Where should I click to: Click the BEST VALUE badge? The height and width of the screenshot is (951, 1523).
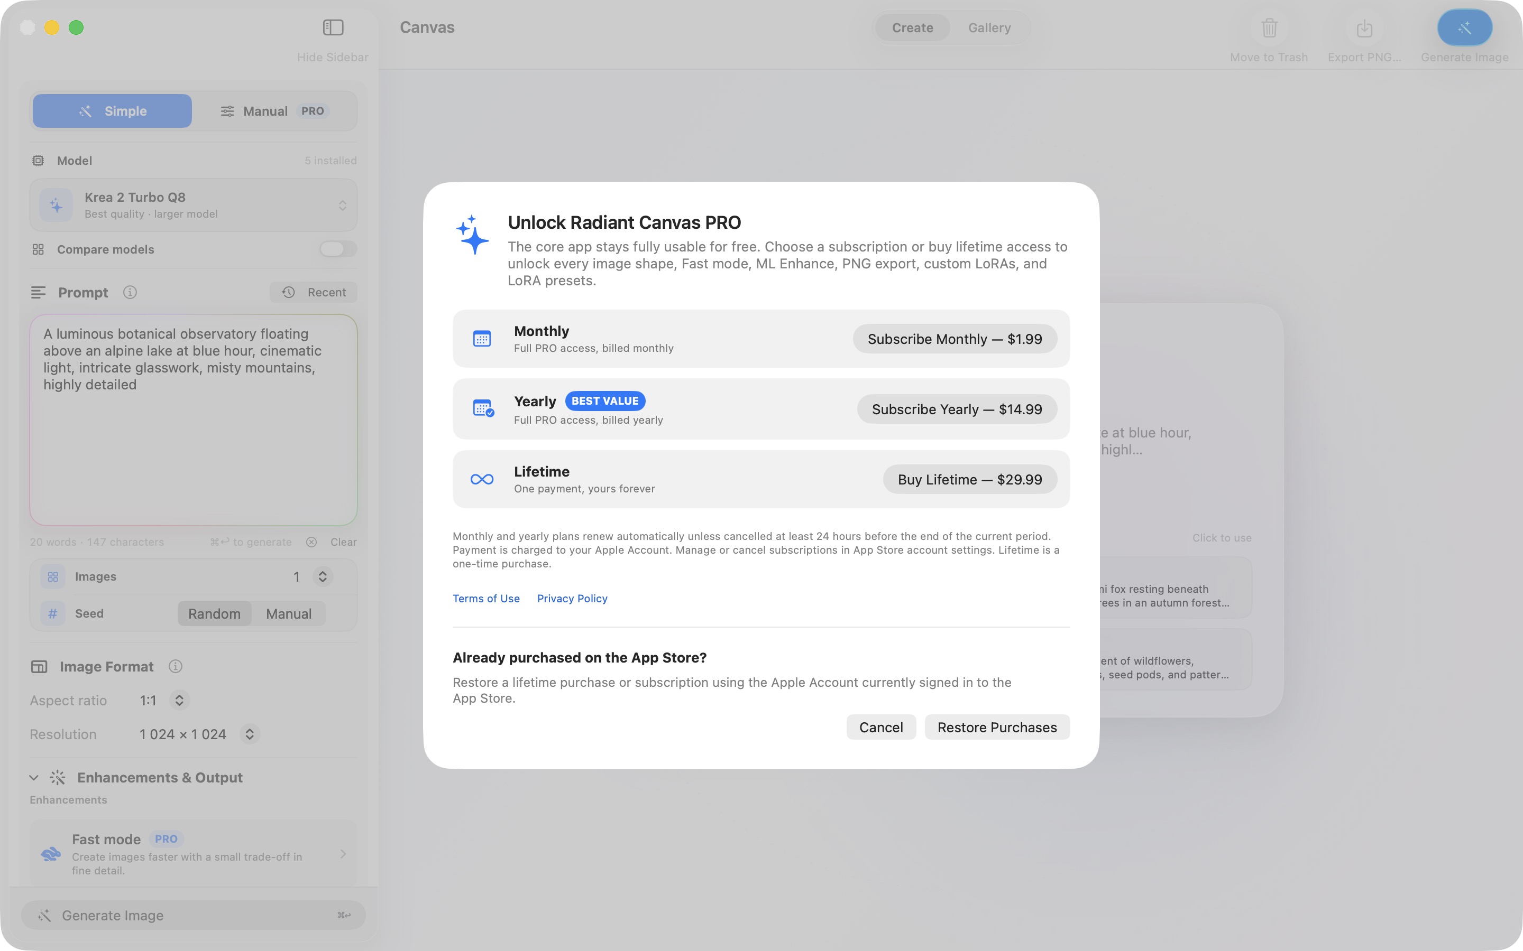point(605,400)
